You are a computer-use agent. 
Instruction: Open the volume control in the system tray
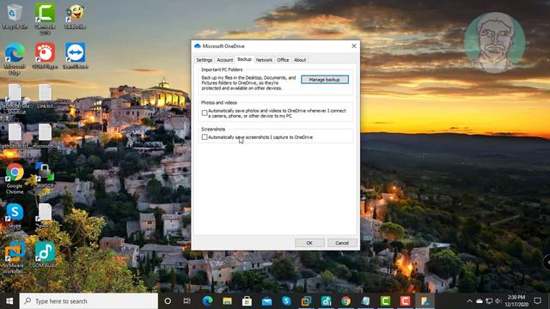tap(498, 301)
